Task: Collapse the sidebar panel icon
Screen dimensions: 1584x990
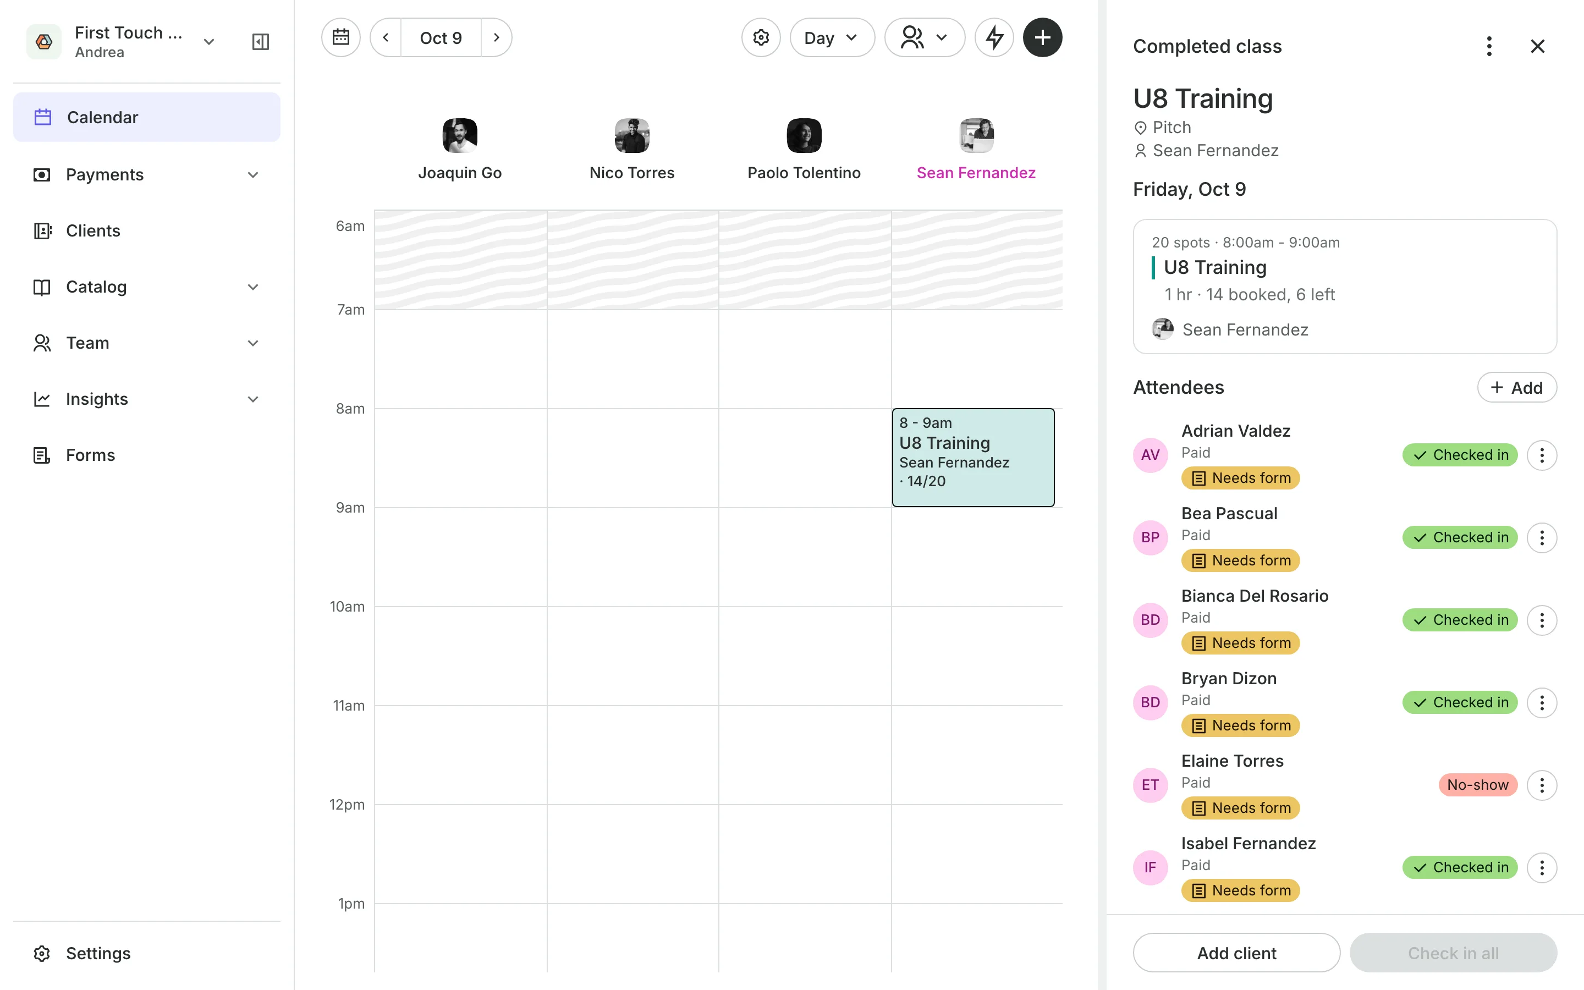Action: pyautogui.click(x=261, y=42)
